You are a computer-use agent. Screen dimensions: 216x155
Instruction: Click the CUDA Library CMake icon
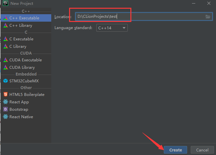pos(6,67)
